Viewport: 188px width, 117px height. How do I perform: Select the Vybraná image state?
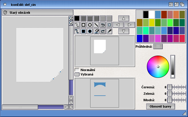[77, 74]
